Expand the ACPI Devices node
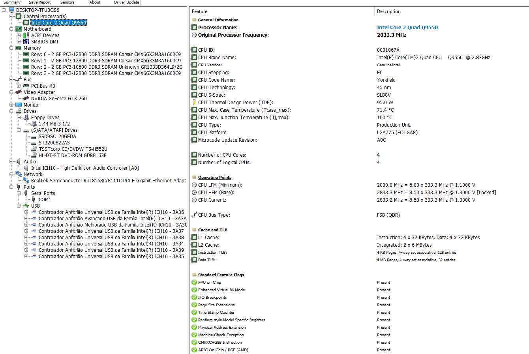 pos(19,36)
